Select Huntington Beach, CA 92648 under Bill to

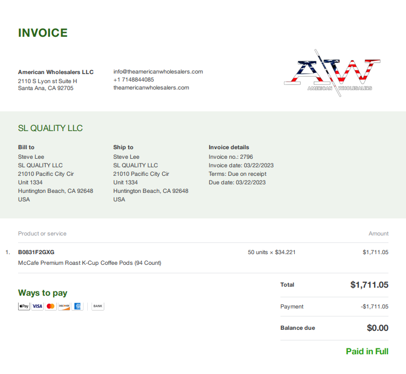coord(55,191)
